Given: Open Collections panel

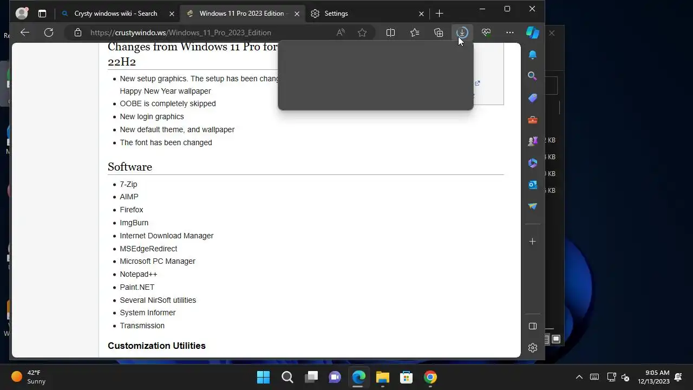Looking at the screenshot, I should (x=439, y=32).
